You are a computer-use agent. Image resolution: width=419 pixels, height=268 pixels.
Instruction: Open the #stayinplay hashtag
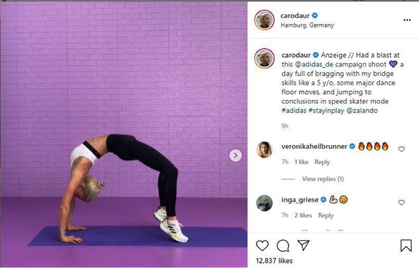point(326,111)
